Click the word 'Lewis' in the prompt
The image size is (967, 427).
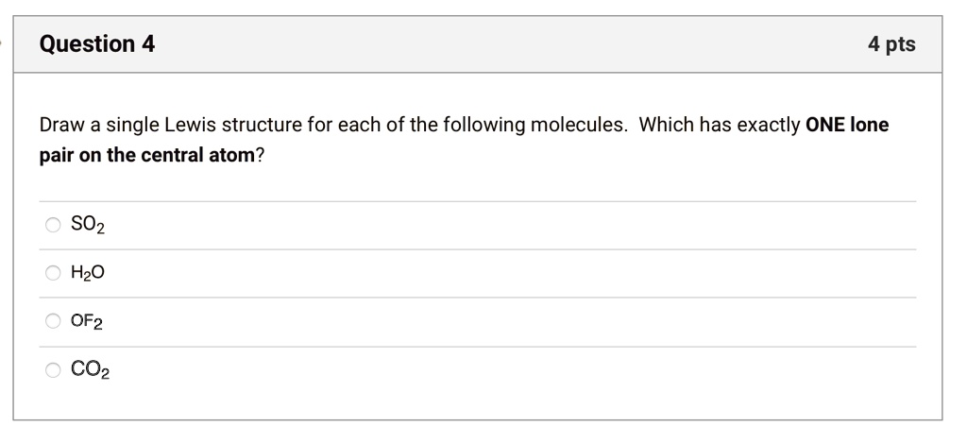[190, 125]
